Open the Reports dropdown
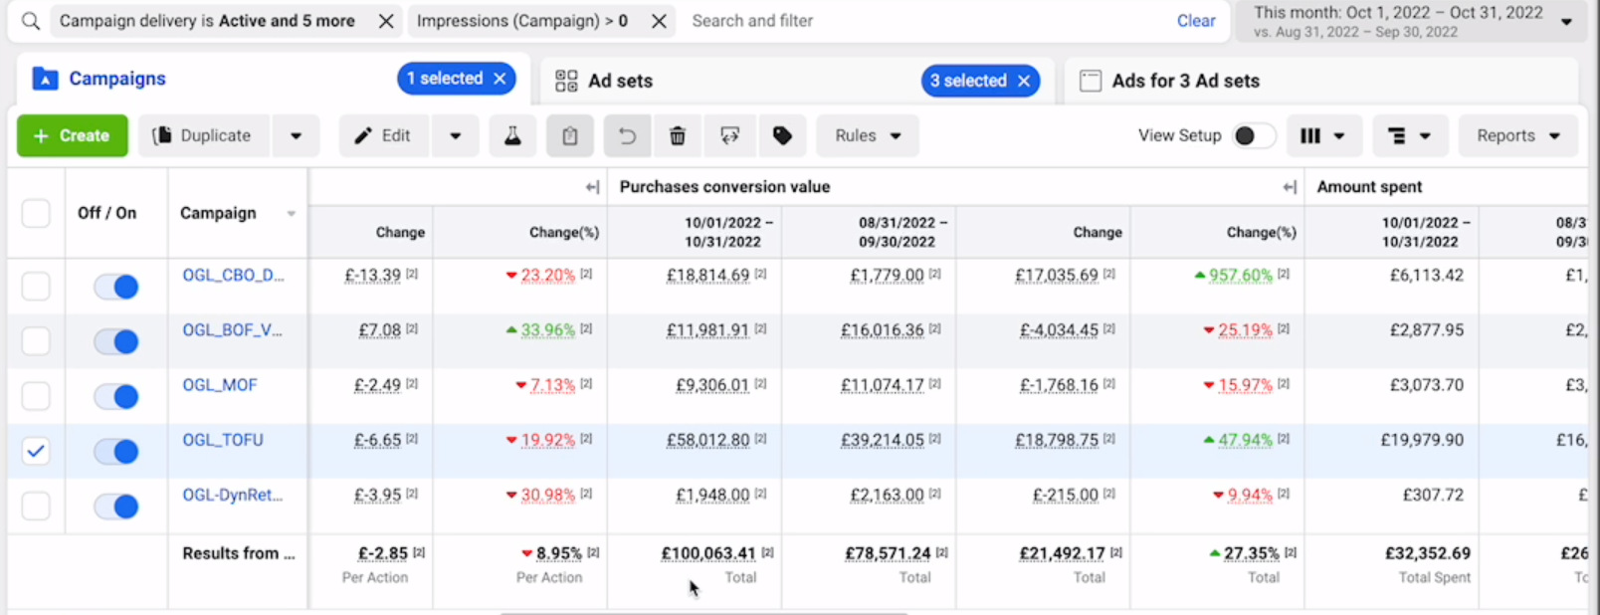This screenshot has width=1600, height=615. click(1518, 135)
